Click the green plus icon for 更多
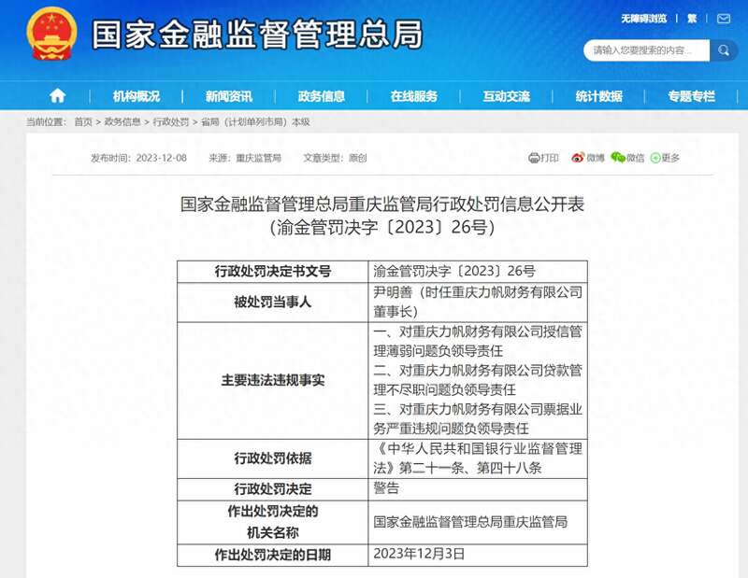 click(655, 158)
